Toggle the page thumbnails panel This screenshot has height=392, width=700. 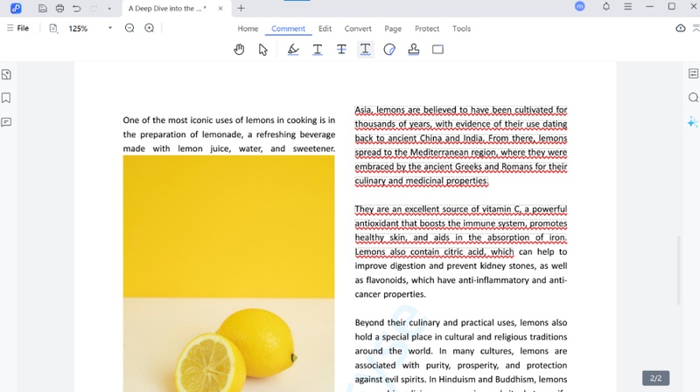coord(6,74)
